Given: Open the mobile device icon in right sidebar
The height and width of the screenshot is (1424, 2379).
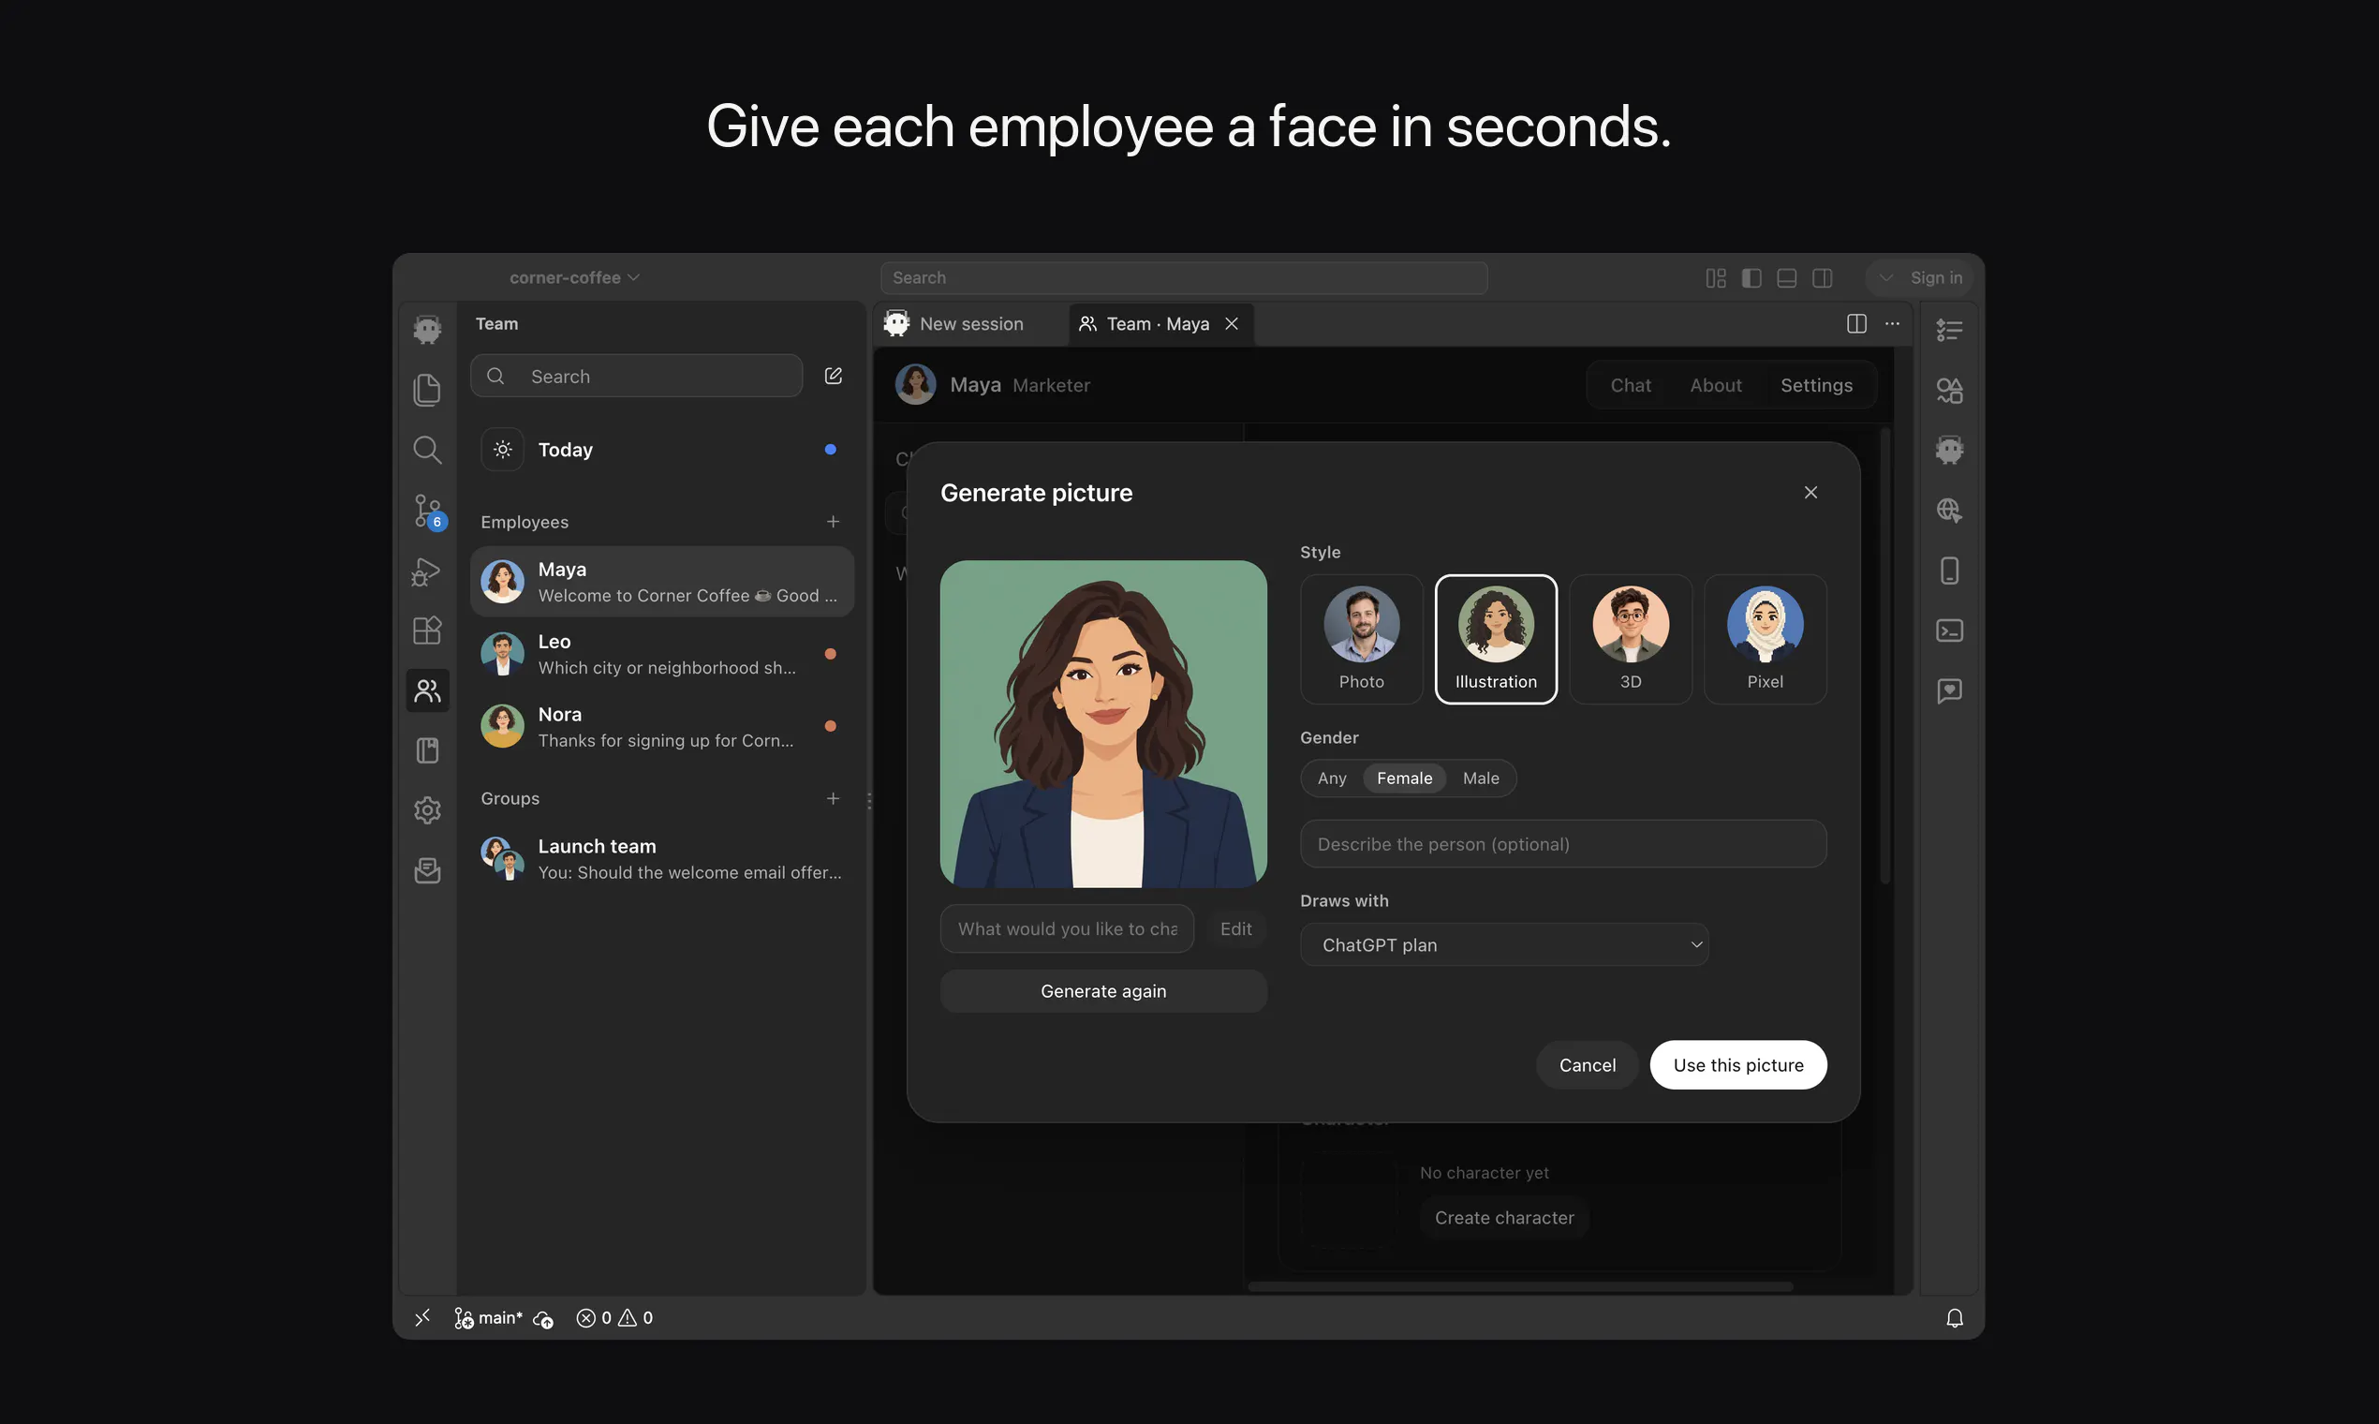Looking at the screenshot, I should 1949,571.
